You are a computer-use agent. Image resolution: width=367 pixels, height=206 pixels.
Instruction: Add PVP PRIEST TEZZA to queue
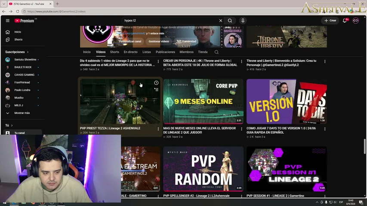pyautogui.click(x=156, y=89)
